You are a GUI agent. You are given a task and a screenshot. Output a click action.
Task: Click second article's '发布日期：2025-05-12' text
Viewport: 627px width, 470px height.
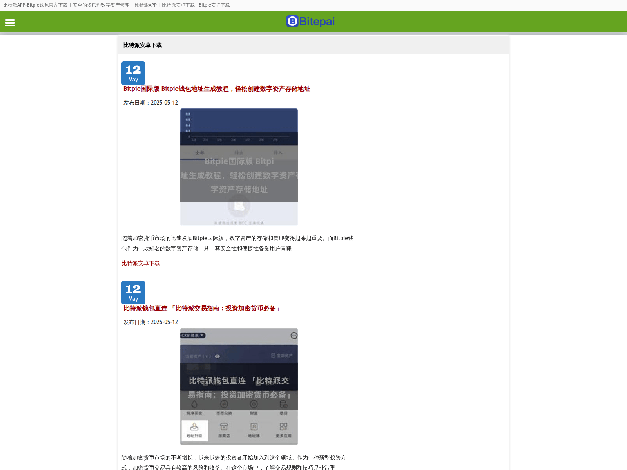tap(150, 322)
